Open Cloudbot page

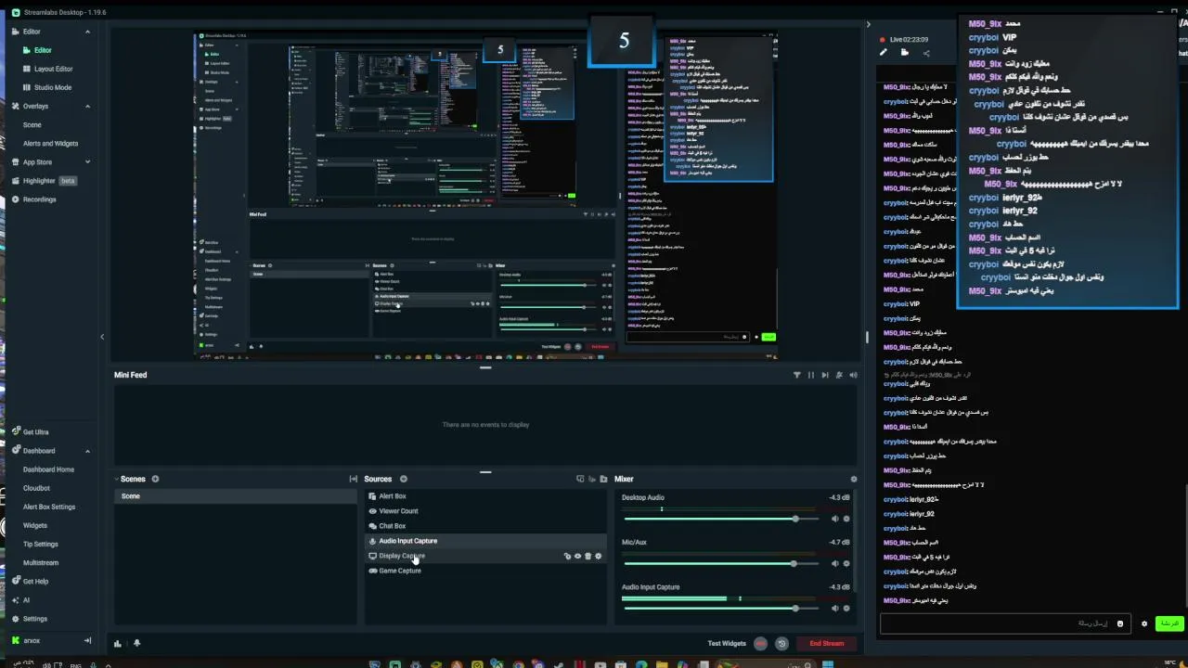click(36, 488)
